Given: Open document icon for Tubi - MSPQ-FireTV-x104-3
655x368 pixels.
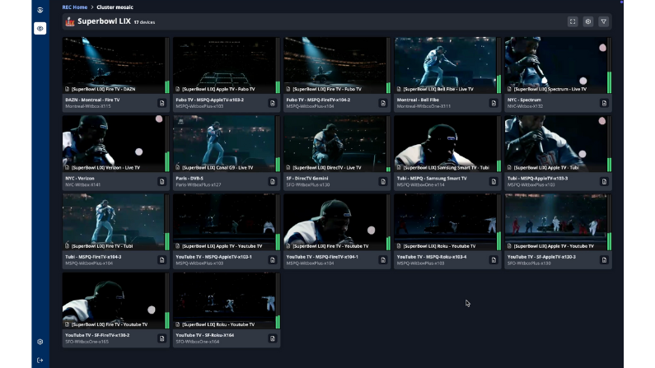Looking at the screenshot, I should [x=161, y=260].
